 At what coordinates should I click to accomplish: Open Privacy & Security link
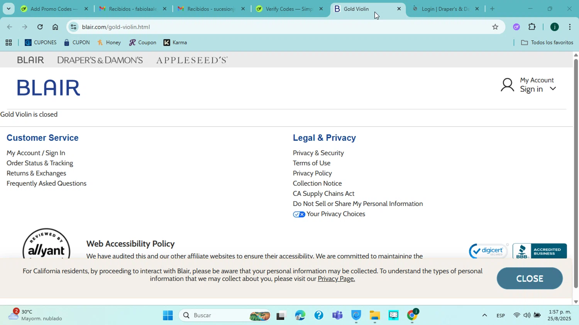[x=318, y=153]
